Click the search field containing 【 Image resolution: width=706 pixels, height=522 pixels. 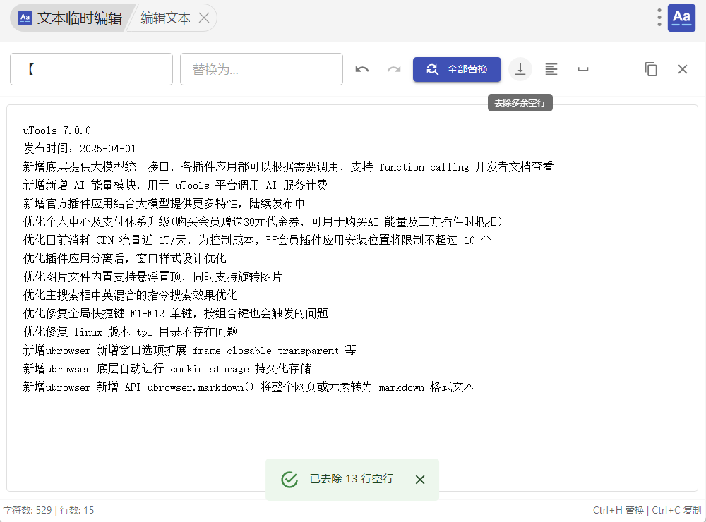[x=91, y=69]
